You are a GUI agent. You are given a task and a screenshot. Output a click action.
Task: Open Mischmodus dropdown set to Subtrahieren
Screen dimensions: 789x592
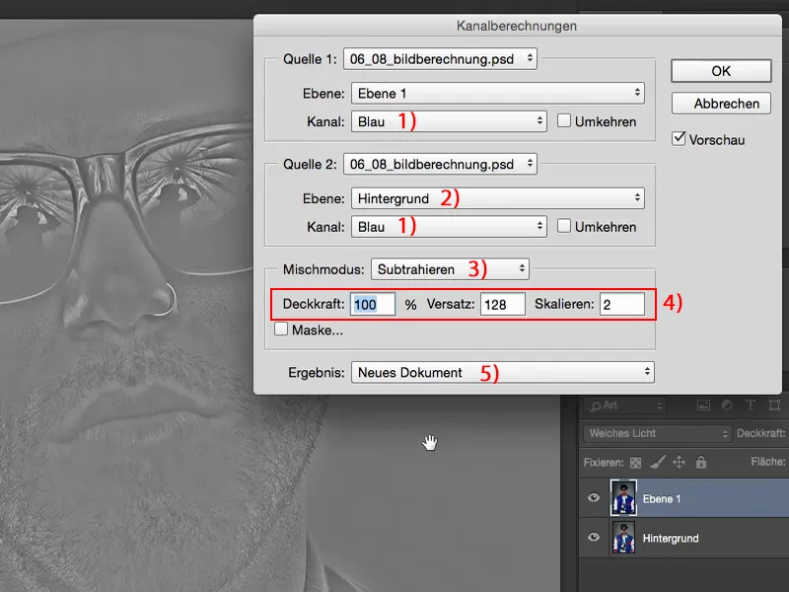coord(450,269)
